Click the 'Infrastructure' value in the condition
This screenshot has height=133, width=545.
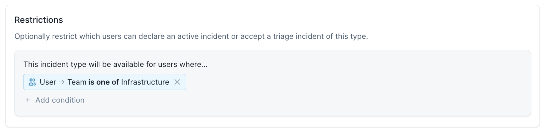click(x=145, y=82)
